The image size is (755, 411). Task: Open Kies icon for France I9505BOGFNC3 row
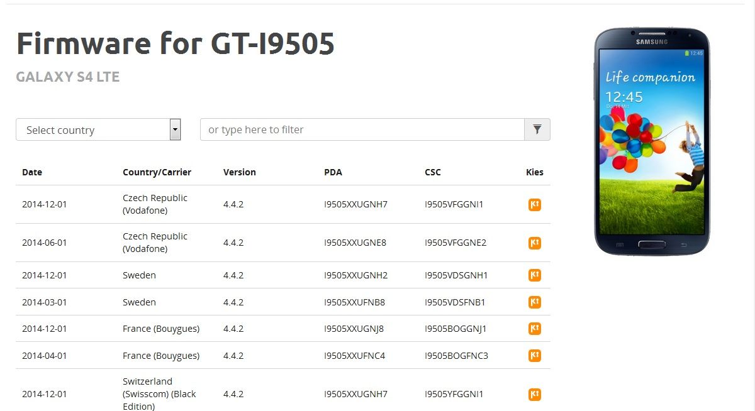535,356
